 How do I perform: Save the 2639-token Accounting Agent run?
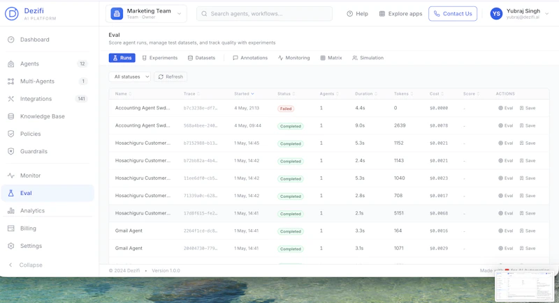click(528, 126)
